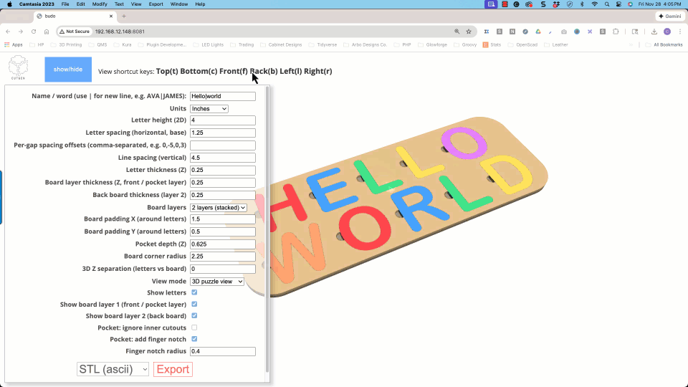Bookmark this page with the star icon
Screen dimensions: 688x387
tap(469, 32)
